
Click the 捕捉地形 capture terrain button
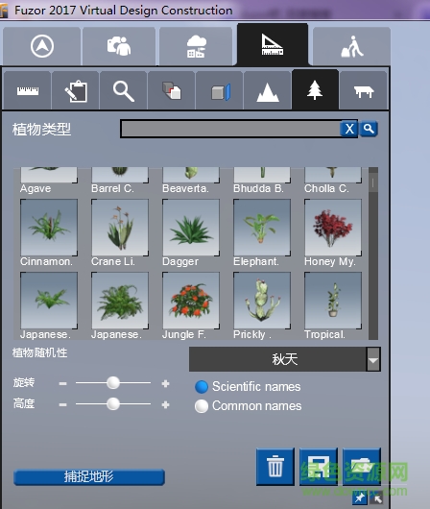89,477
